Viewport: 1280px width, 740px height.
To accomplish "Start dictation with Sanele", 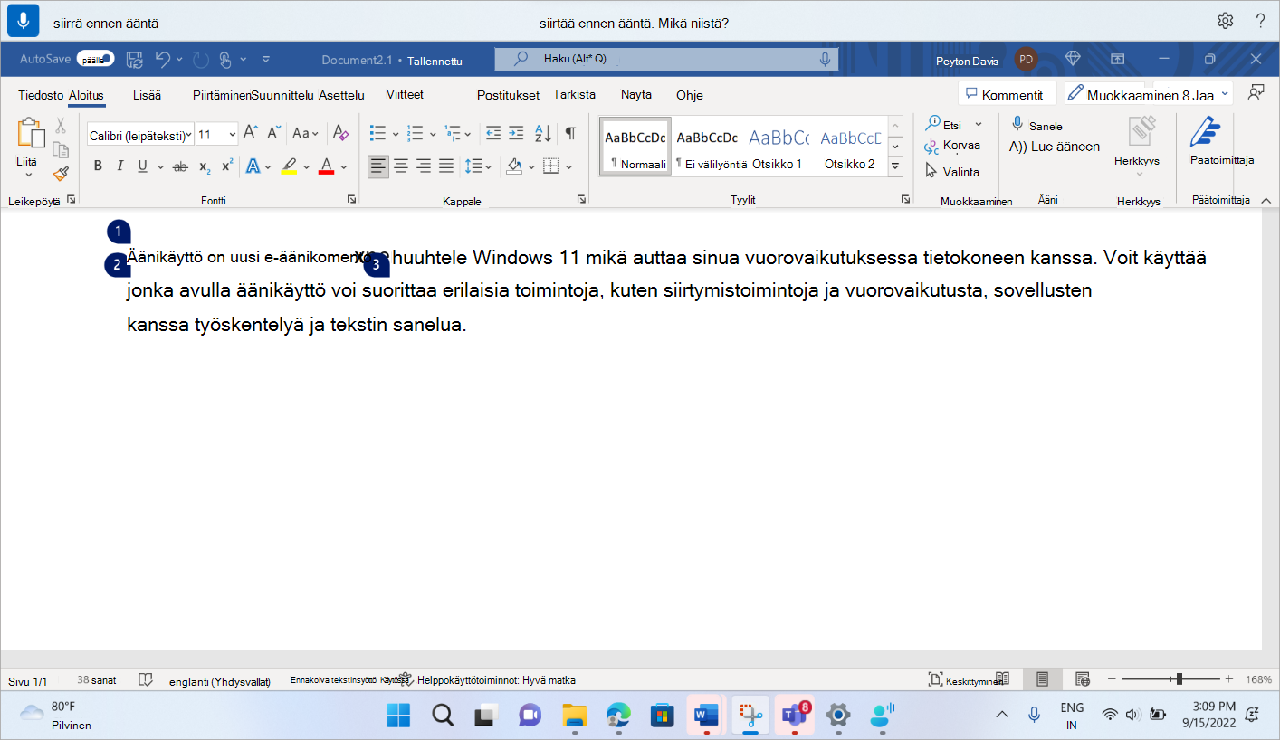I will 1036,125.
